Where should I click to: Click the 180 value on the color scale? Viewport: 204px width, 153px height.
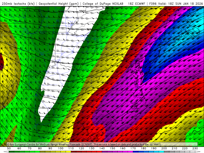click(143, 148)
